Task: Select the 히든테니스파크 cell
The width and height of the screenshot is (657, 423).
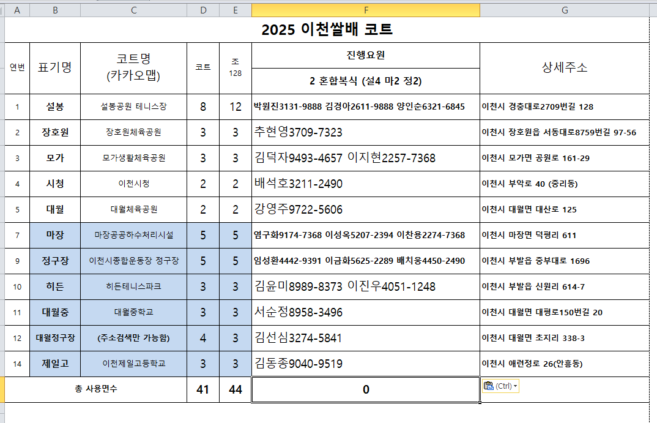Action: 133,286
